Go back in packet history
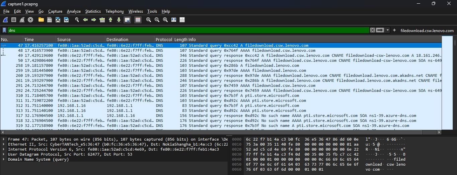Screen dimensions: 457x175 click(85, 20)
